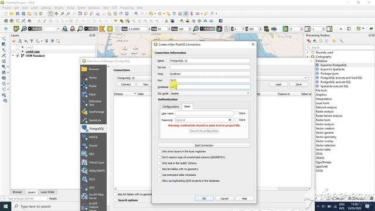Screen dimensions: 375x211
Task: Click Save connections button
Action: (298, 84)
